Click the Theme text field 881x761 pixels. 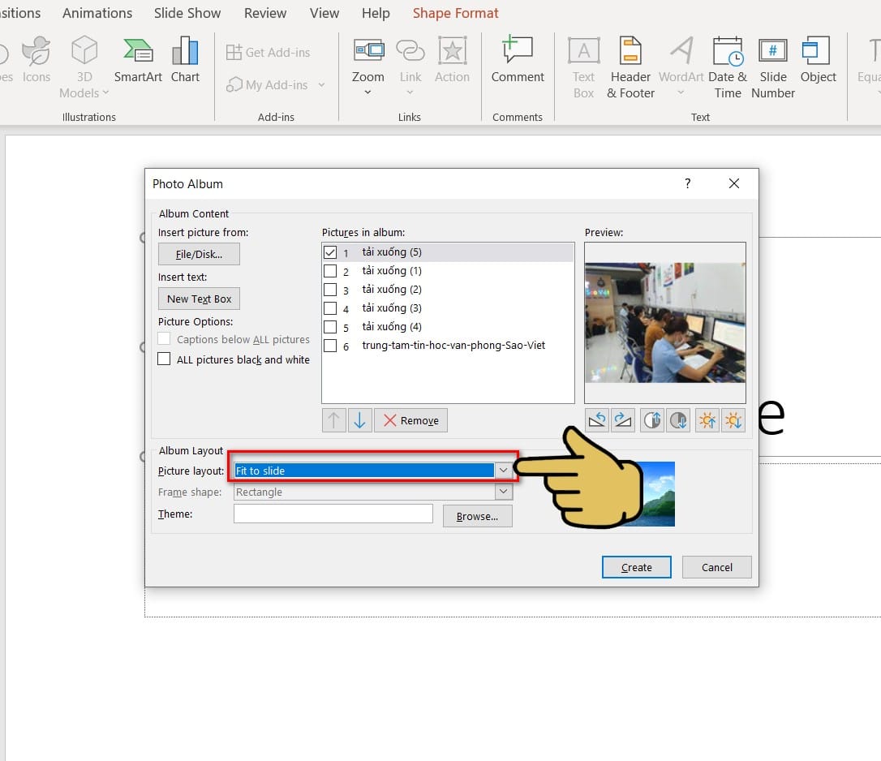point(333,514)
